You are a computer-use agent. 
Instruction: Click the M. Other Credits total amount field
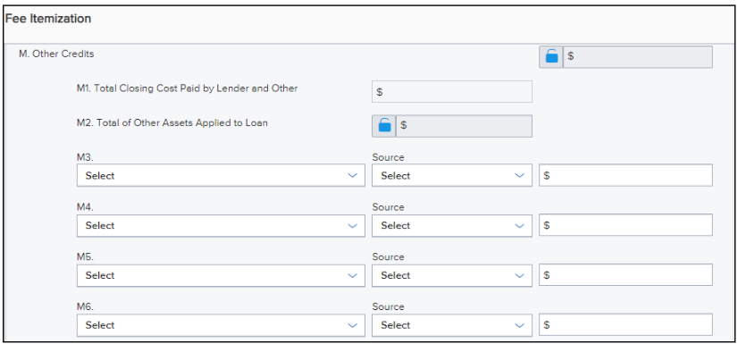pyautogui.click(x=638, y=57)
